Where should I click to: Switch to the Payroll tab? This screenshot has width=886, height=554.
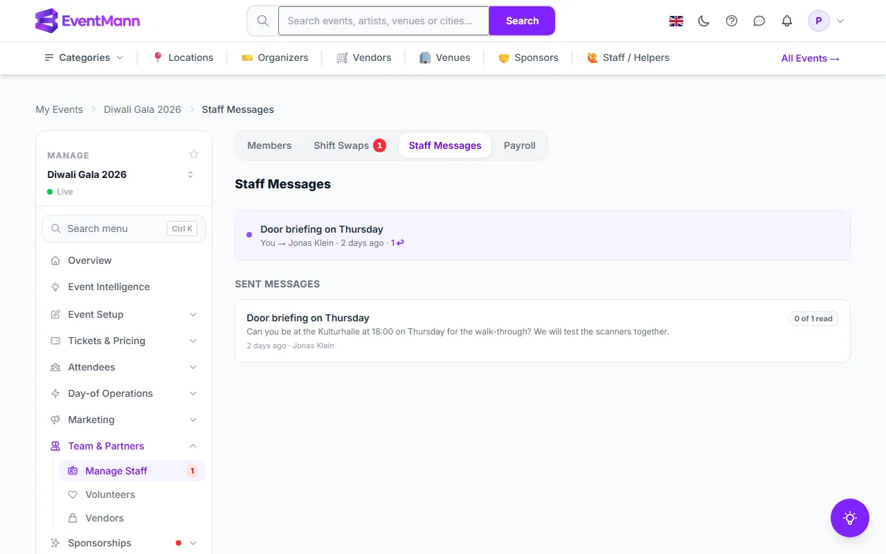coord(520,145)
